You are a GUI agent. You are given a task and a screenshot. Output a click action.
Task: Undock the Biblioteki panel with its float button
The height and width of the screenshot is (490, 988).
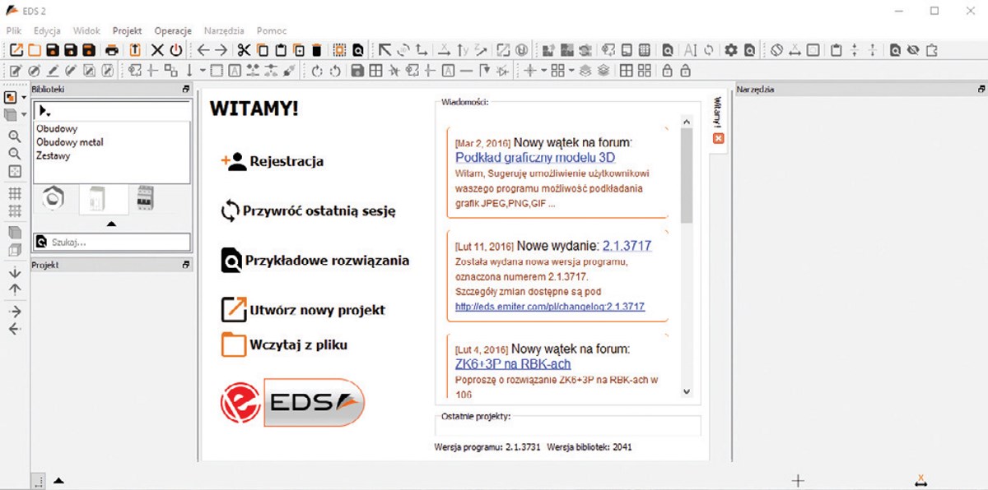(186, 89)
